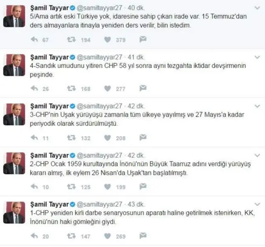Send the 1-CHP yeniden kirli darbe tweet via message
This screenshot has height=247, width=265.
coord(143,236)
